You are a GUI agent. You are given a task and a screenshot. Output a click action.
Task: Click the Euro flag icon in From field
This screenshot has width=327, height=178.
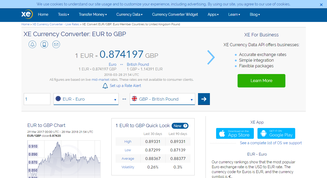58,99
